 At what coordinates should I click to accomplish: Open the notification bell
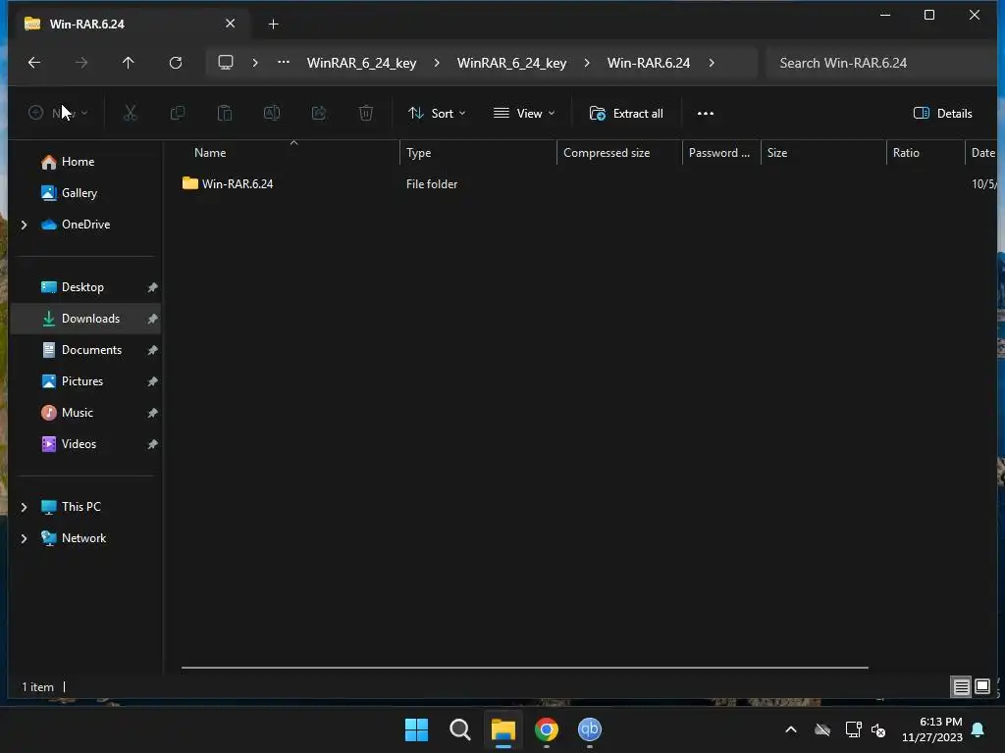coord(979,729)
